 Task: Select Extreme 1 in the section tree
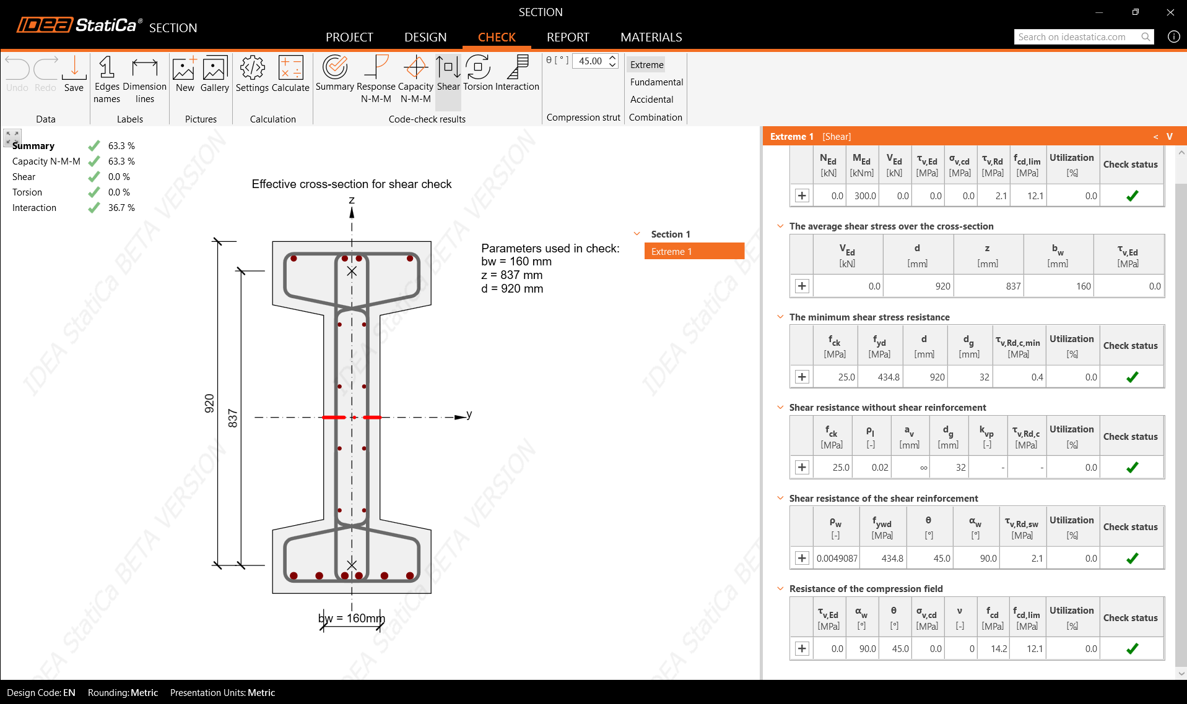click(x=694, y=251)
